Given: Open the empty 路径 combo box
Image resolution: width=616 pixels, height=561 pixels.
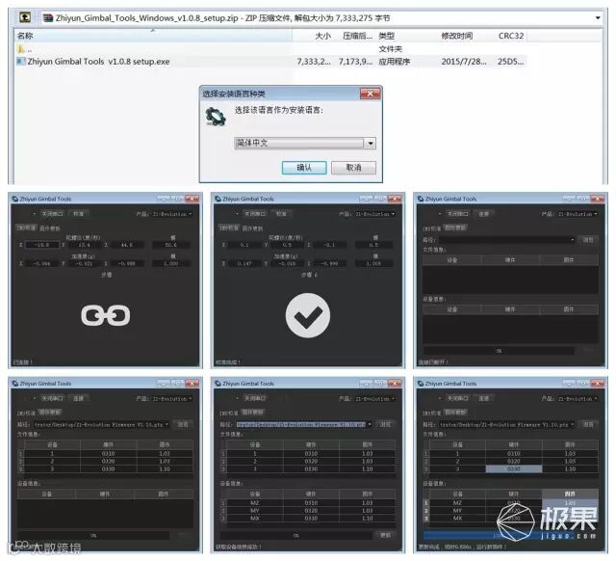Looking at the screenshot, I should click(x=507, y=240).
